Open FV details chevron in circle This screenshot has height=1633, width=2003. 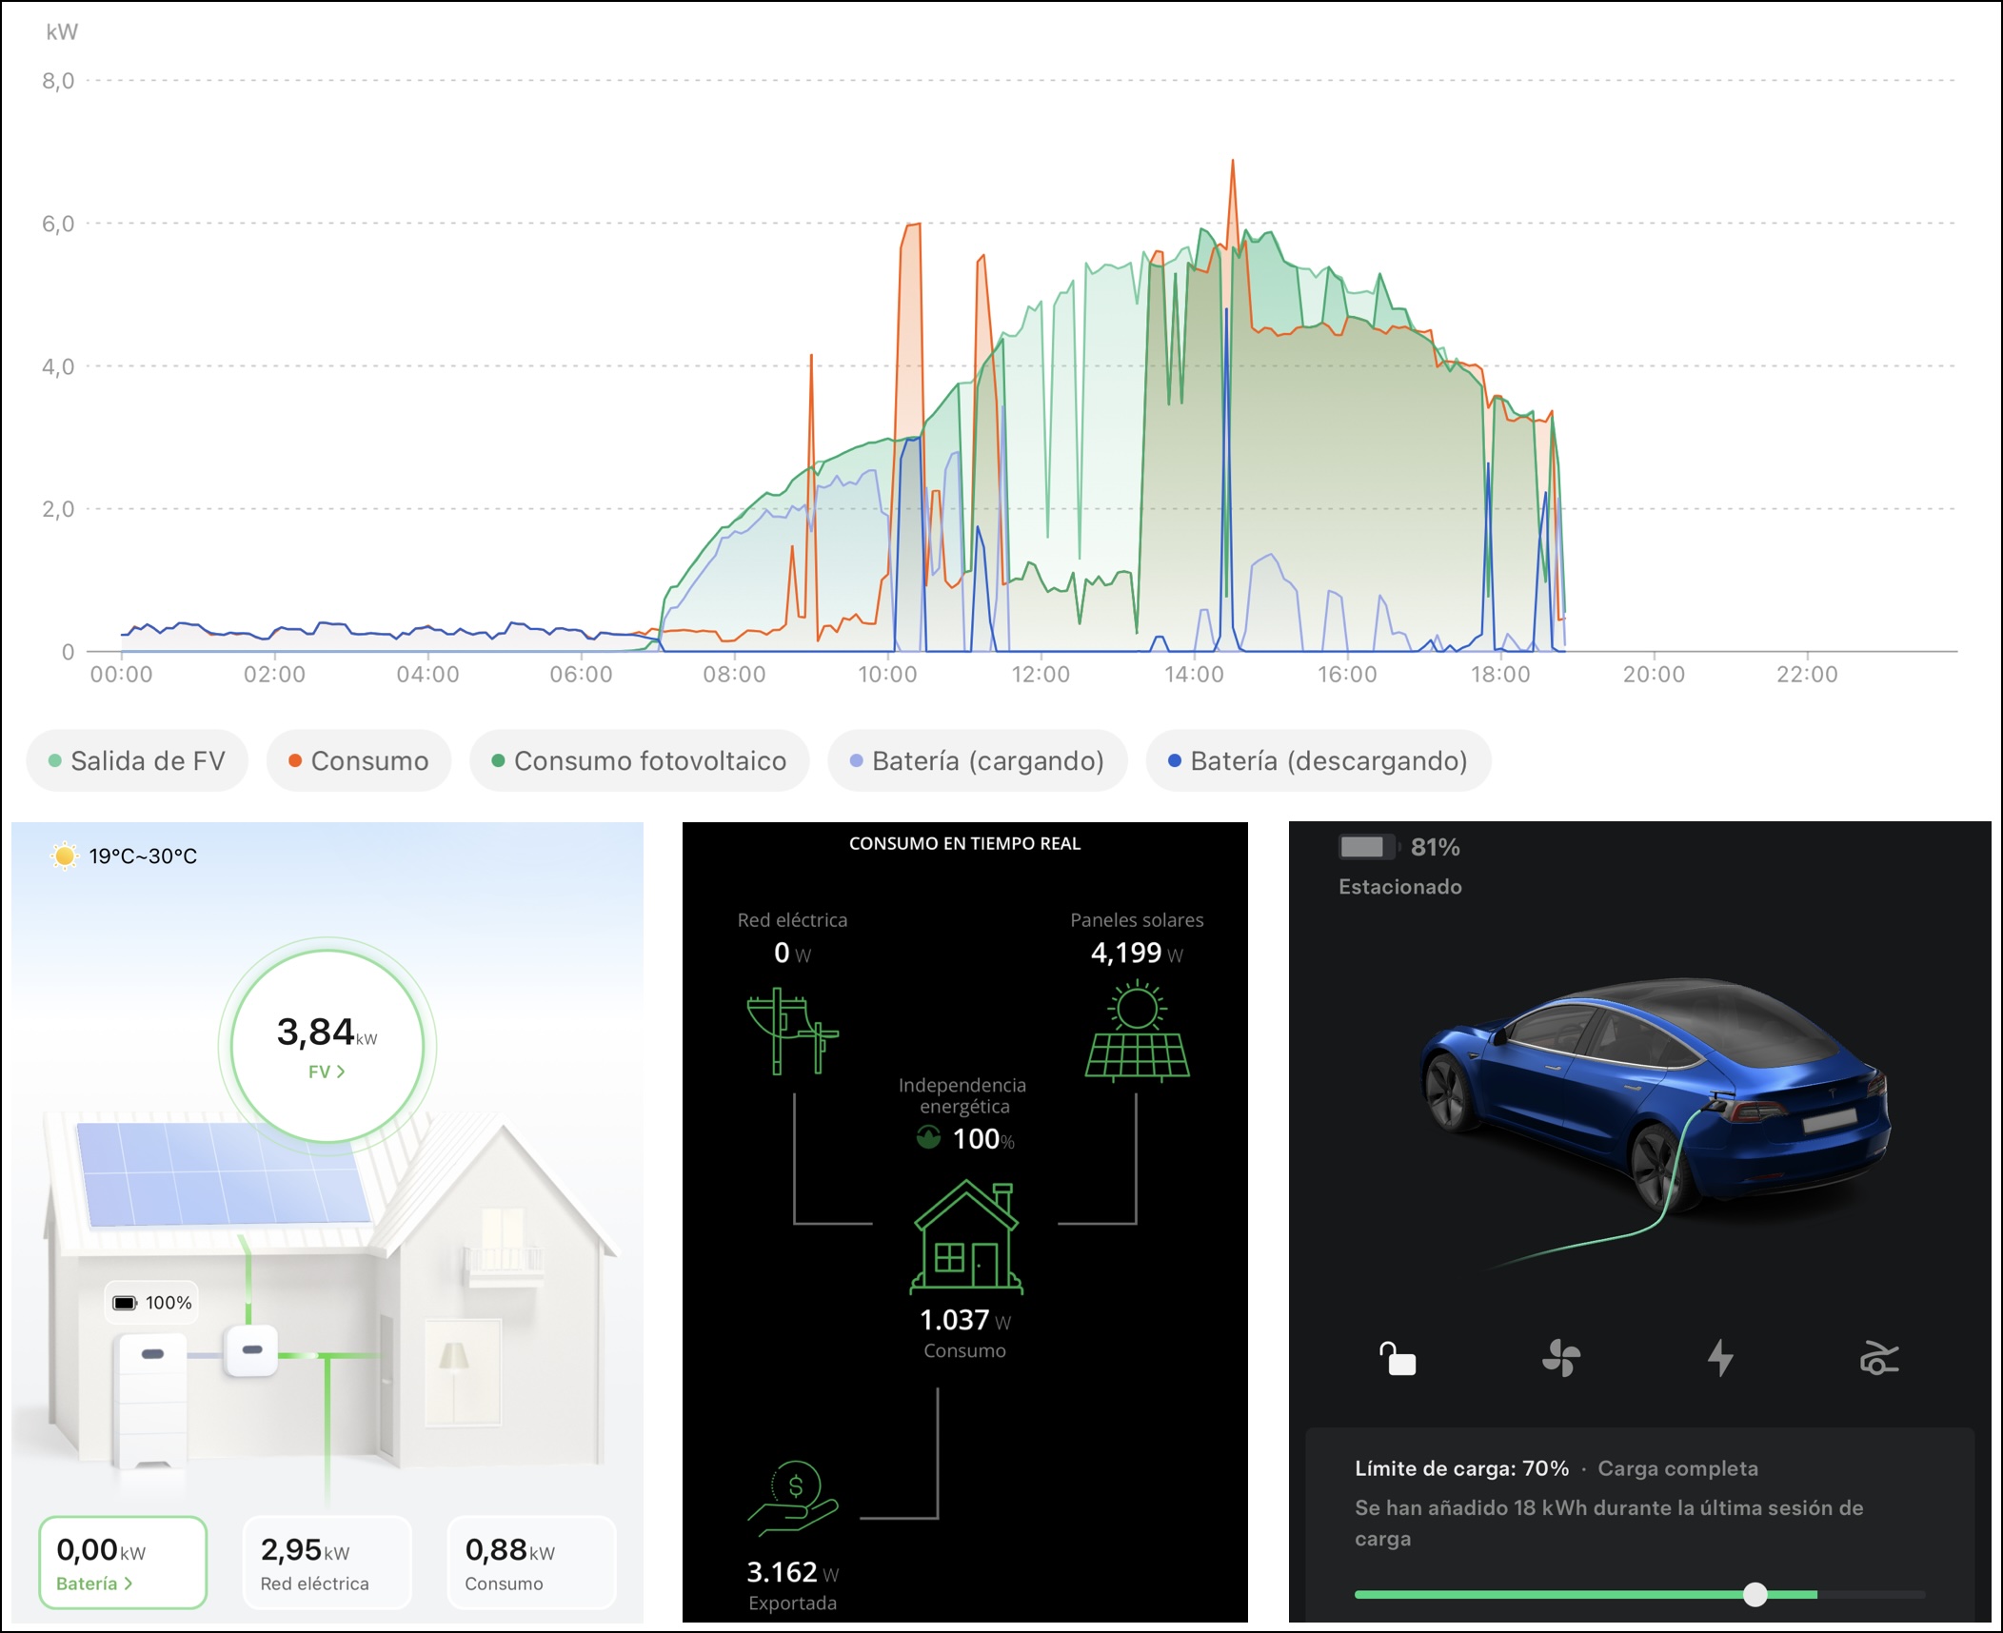click(327, 1072)
